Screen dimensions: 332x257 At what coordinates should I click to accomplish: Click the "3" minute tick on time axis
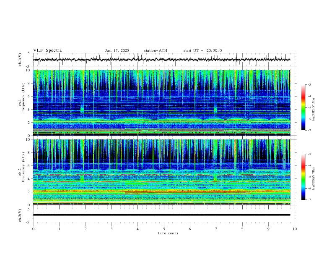(x=112, y=229)
